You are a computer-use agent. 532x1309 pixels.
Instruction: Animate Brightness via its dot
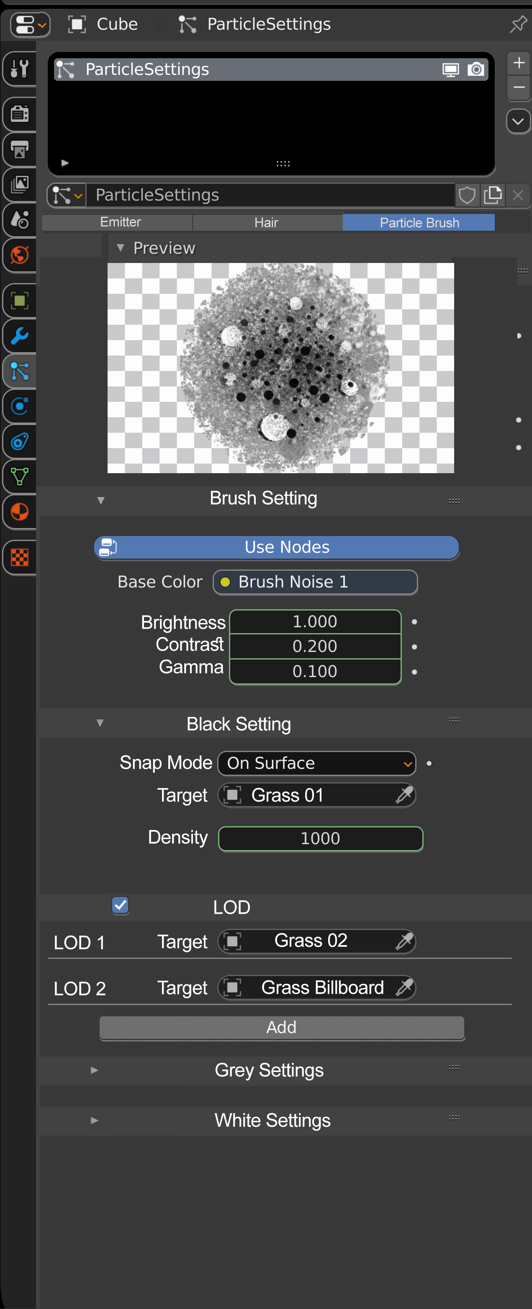tap(415, 622)
